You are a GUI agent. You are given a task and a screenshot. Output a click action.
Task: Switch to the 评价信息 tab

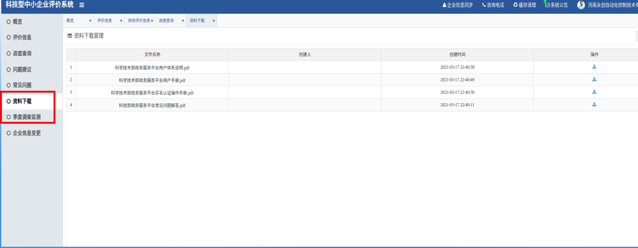click(x=105, y=21)
